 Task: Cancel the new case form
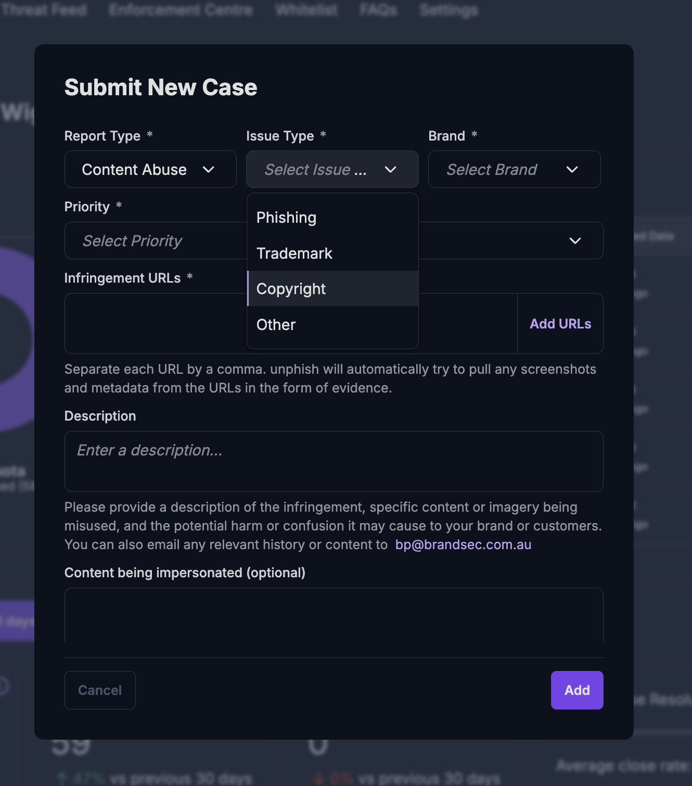100,690
